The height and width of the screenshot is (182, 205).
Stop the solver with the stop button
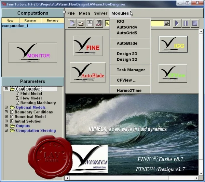click(195, 23)
